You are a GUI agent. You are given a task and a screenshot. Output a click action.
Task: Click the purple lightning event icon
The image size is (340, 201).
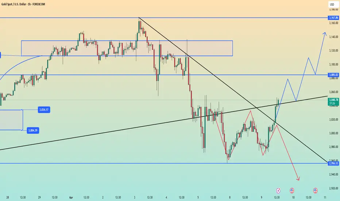[x=279, y=190]
